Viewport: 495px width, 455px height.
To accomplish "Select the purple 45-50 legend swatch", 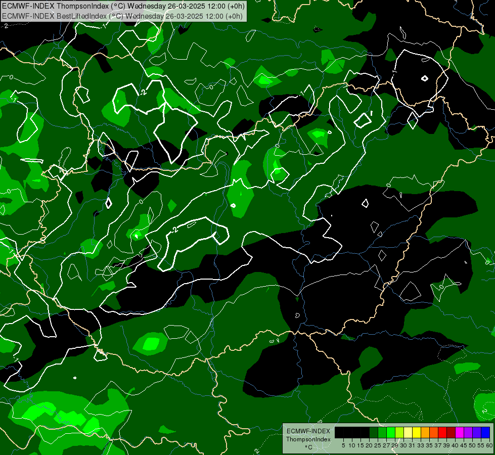I will [x=468, y=432].
